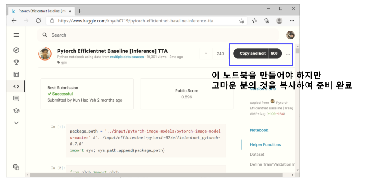The image size is (368, 181).
Task: Open the Datasets table icon in sidebar
Action: [16, 74]
